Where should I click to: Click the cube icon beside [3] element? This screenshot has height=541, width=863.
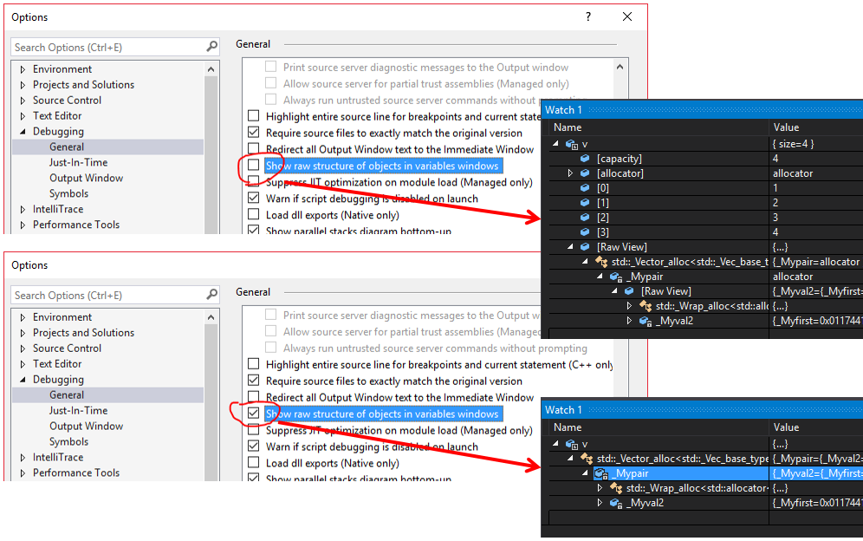coord(585,232)
